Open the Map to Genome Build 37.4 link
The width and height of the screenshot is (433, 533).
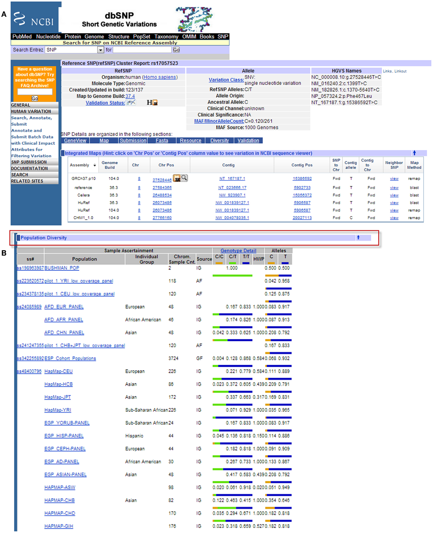tap(130, 96)
